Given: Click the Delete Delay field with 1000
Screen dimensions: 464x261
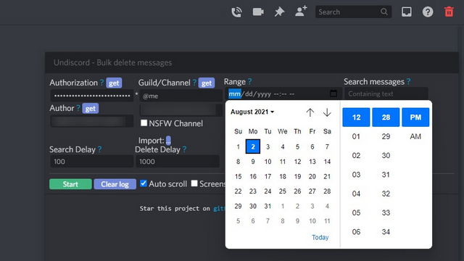Looking at the screenshot, I should [x=178, y=161].
